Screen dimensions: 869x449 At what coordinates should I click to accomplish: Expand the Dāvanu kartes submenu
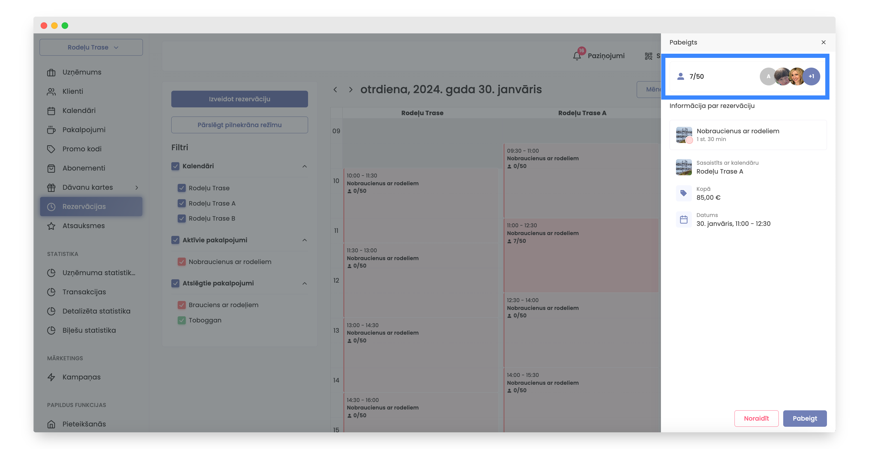[137, 187]
